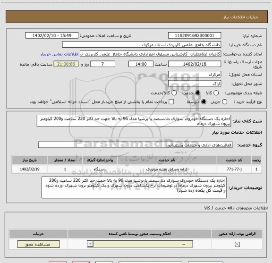Click the announcement date field 1402/02/10 - 15:49
Viewport: 272px width, 263px height.
52,35
